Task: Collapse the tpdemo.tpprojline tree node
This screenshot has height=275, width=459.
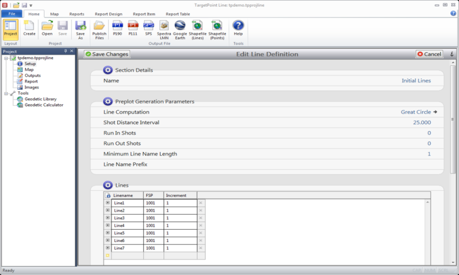Action: tap(6, 58)
